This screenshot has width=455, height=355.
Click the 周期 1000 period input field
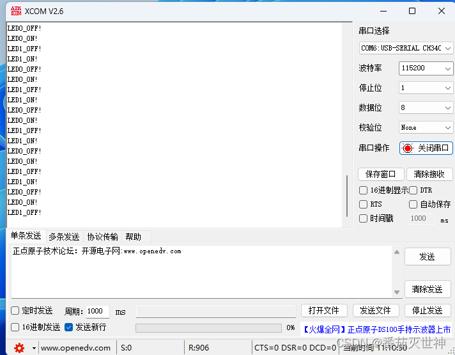click(x=98, y=311)
